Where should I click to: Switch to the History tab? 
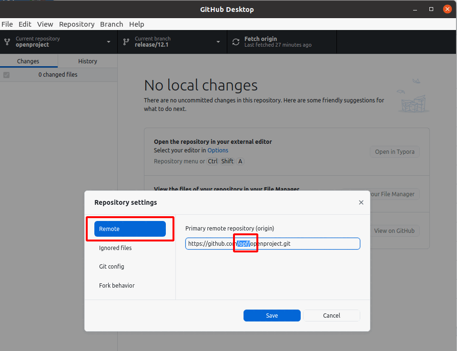(x=87, y=61)
